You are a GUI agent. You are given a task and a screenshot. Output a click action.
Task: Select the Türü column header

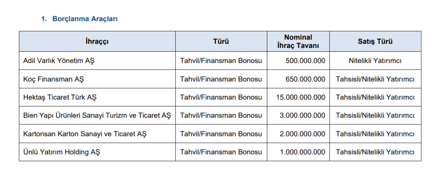221,41
